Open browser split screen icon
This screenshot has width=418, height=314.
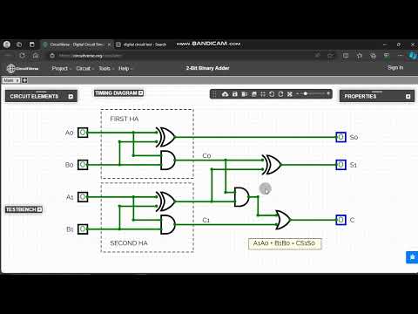346,55
